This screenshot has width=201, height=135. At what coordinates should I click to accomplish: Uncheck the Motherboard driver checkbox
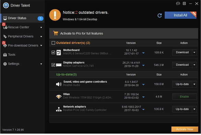tap(53, 52)
